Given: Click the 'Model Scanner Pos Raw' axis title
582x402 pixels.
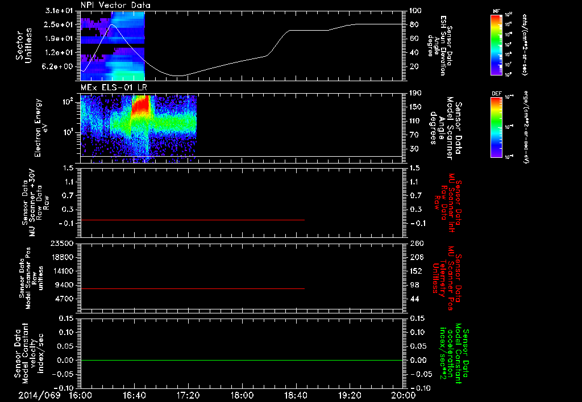Looking at the screenshot, I should tap(31, 278).
